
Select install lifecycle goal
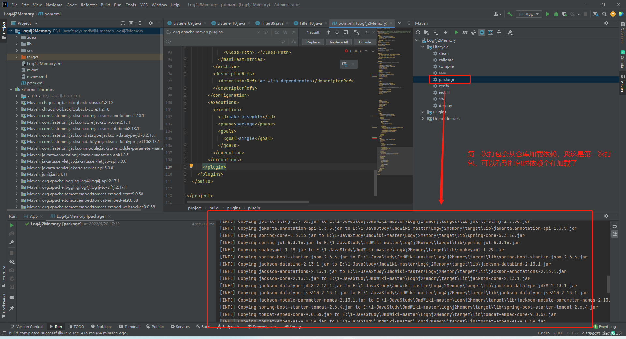point(444,93)
